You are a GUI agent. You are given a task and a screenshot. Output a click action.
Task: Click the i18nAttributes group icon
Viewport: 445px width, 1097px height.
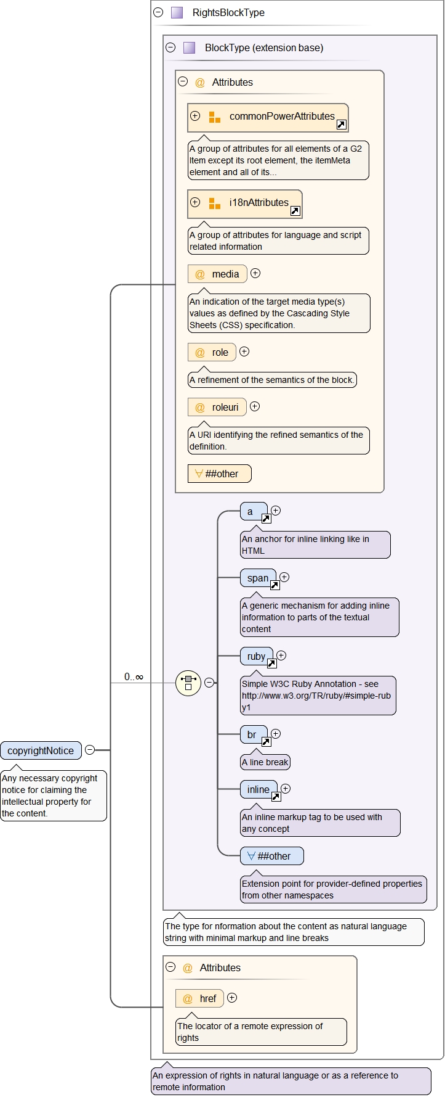(214, 203)
